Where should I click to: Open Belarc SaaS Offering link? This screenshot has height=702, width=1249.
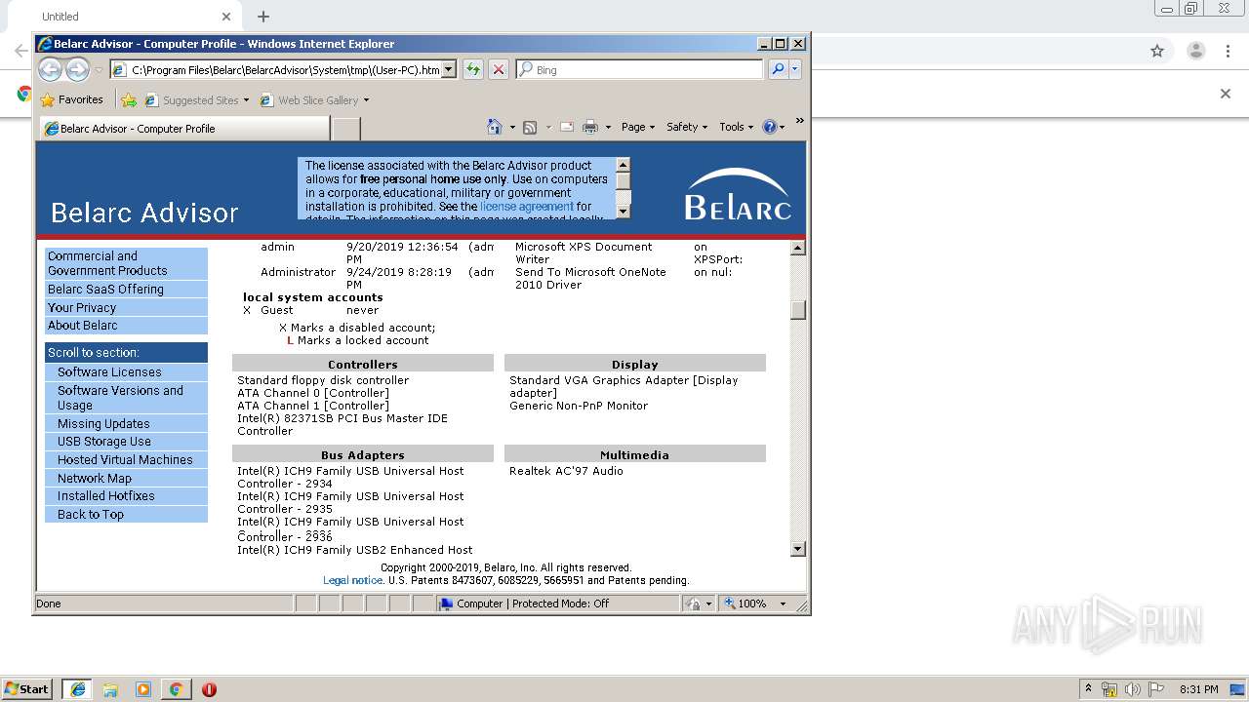coord(126,290)
